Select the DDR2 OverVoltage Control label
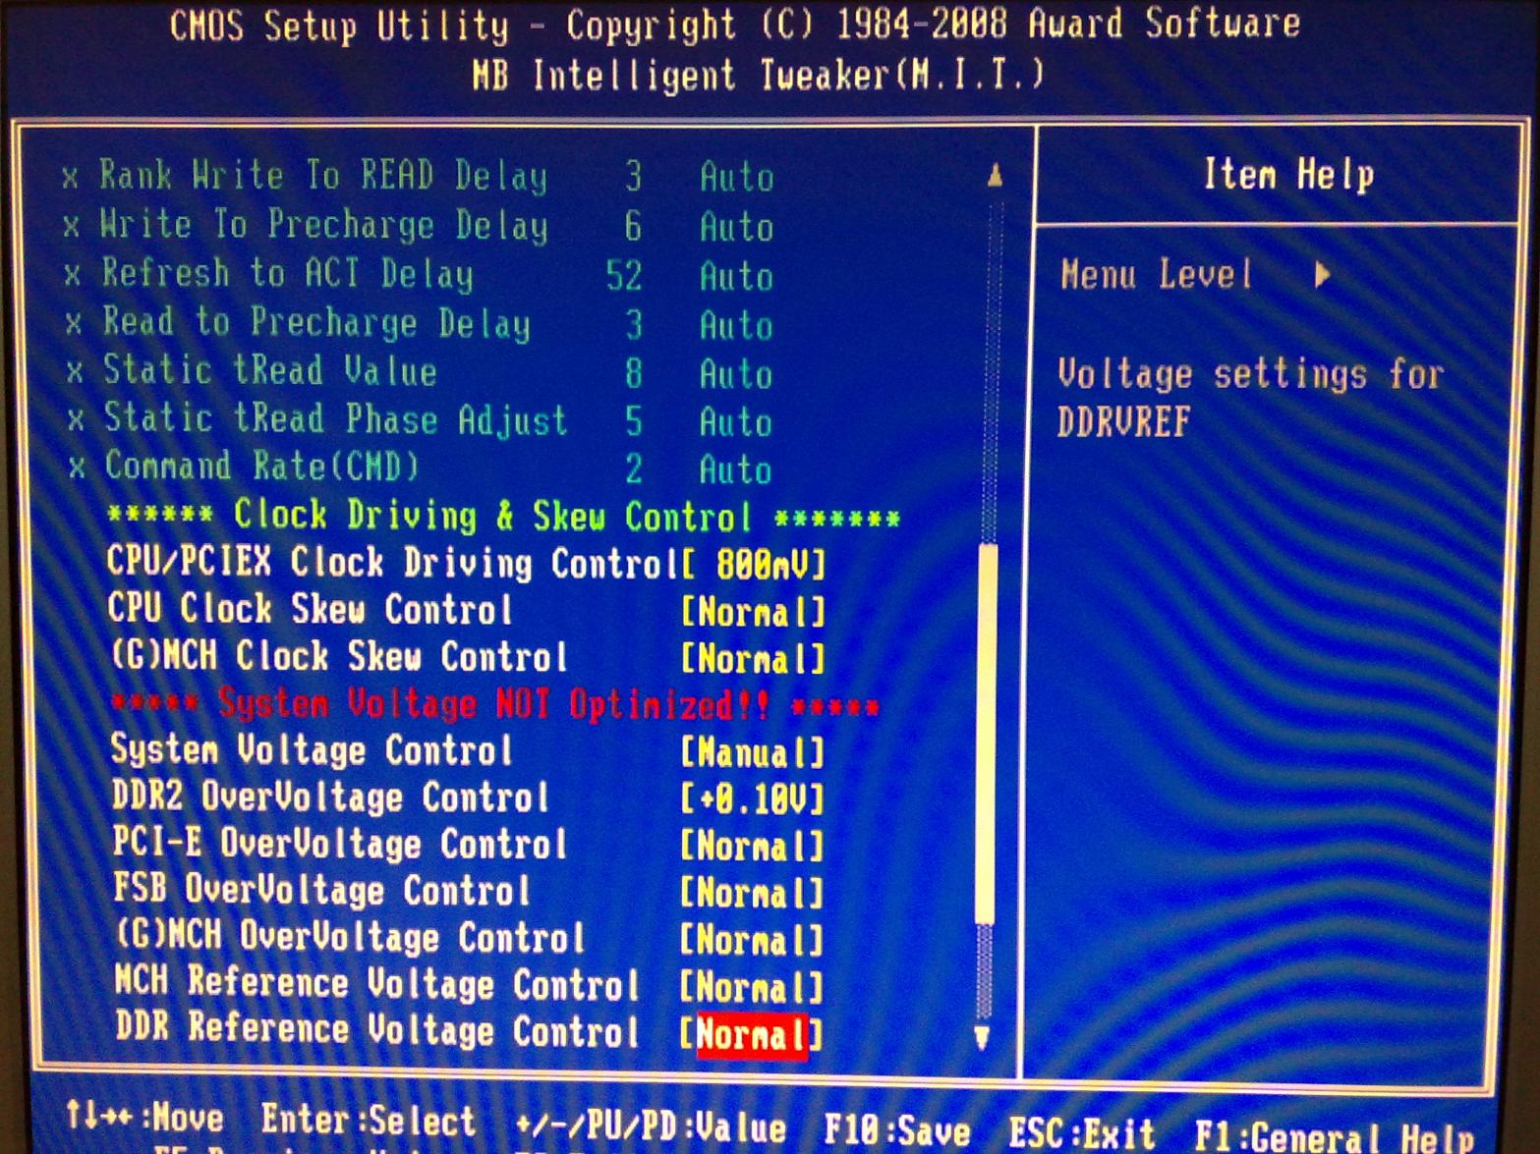The height and width of the screenshot is (1154, 1540). click(330, 797)
